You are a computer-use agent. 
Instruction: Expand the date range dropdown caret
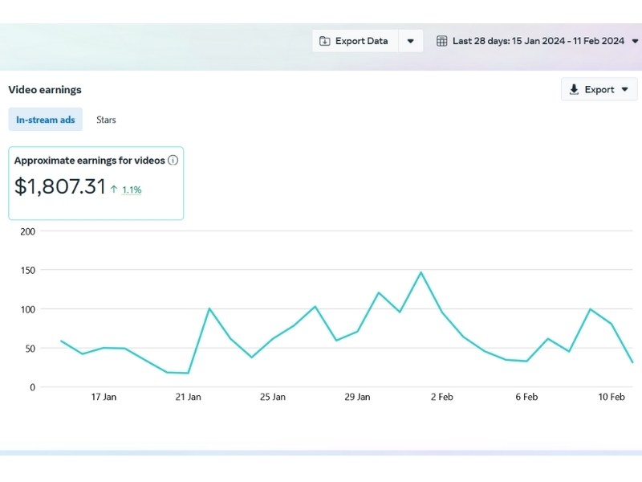coord(635,41)
